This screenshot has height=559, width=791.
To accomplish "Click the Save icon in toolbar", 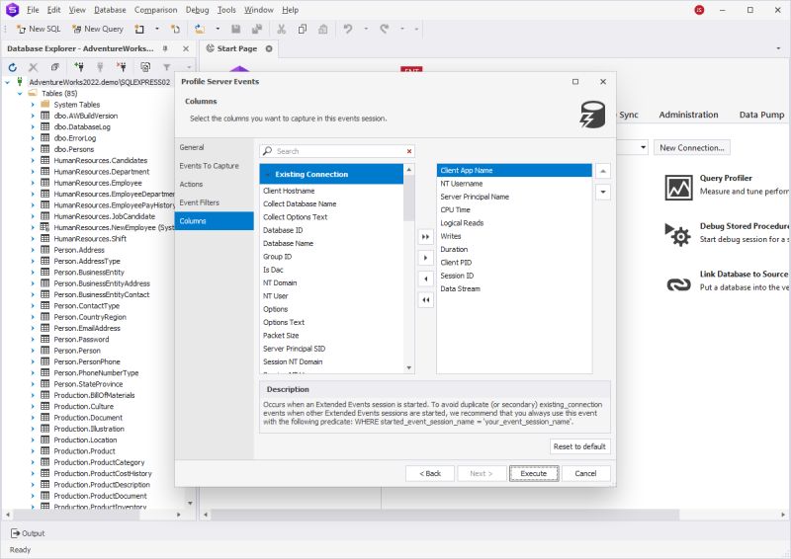I will click(x=235, y=30).
